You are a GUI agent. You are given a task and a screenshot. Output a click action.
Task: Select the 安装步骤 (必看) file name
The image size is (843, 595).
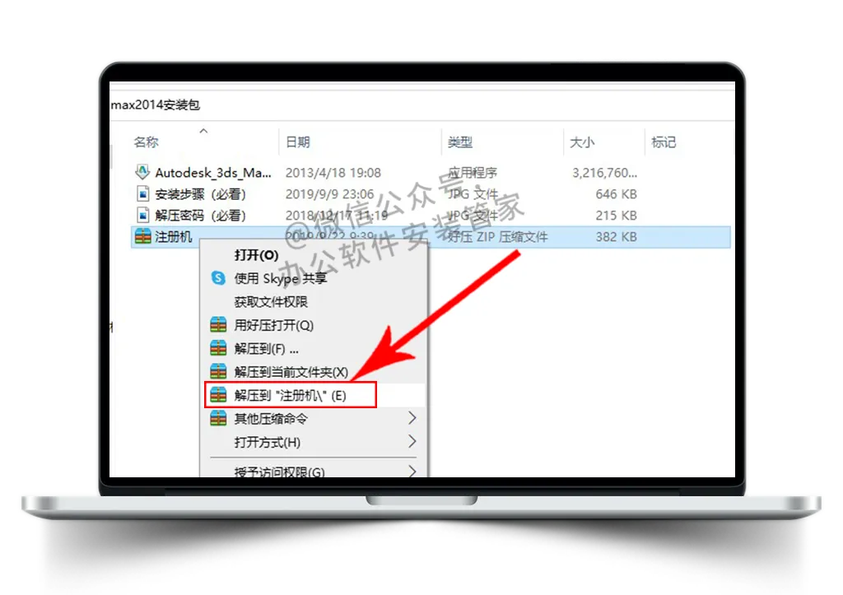click(x=200, y=194)
